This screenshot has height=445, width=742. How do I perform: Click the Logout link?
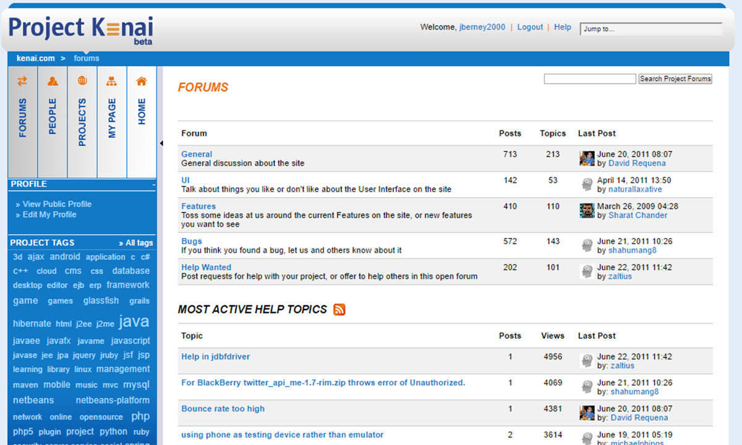530,27
